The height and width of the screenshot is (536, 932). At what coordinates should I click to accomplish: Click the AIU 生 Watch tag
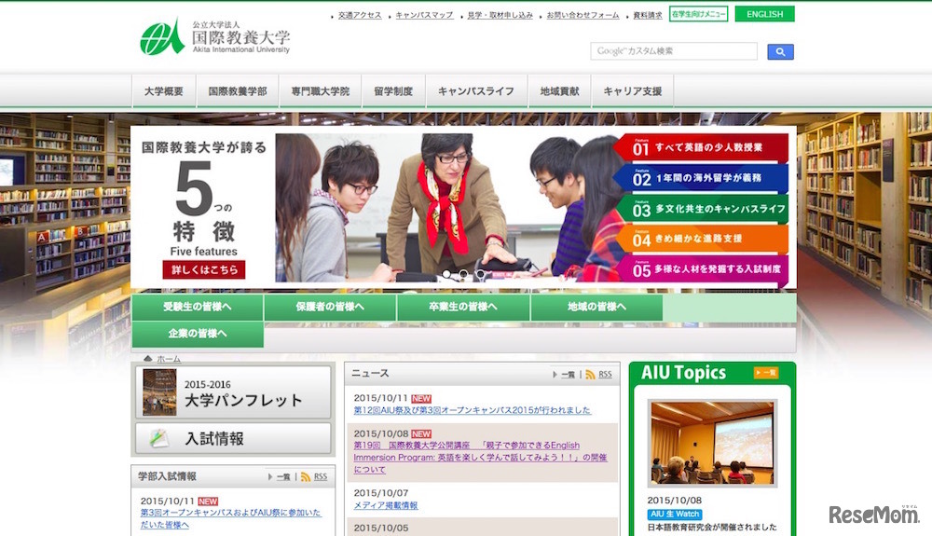click(x=675, y=514)
